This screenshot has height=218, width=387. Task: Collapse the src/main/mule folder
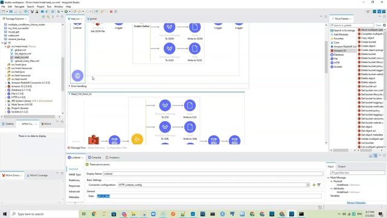(5, 47)
